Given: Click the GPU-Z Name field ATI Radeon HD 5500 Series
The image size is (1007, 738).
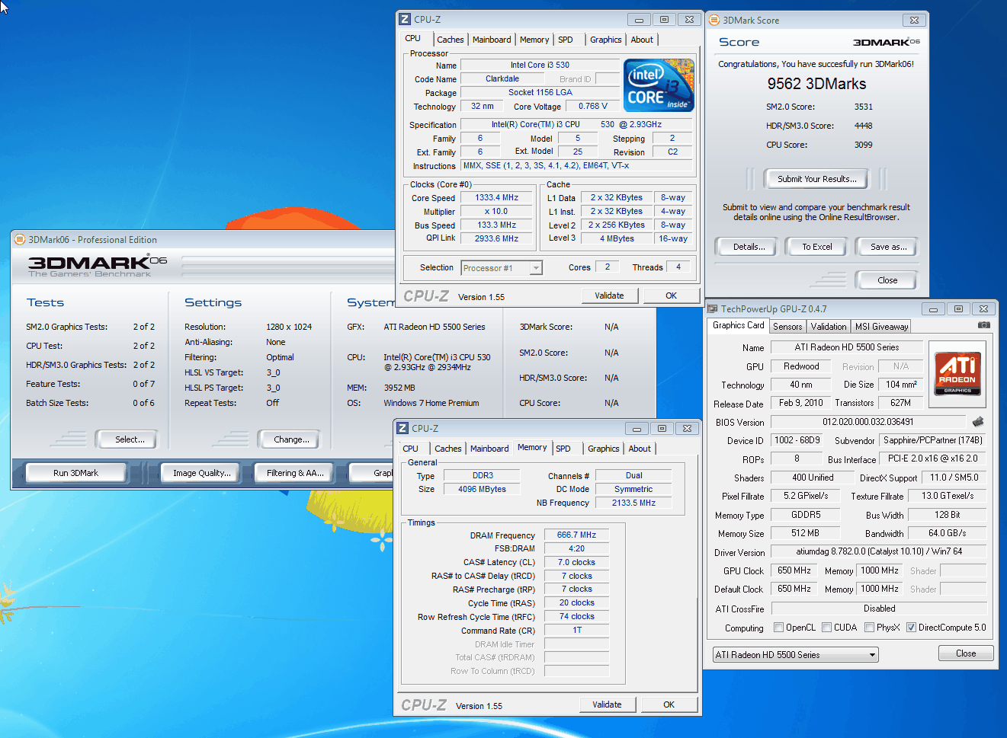Looking at the screenshot, I should (x=847, y=347).
